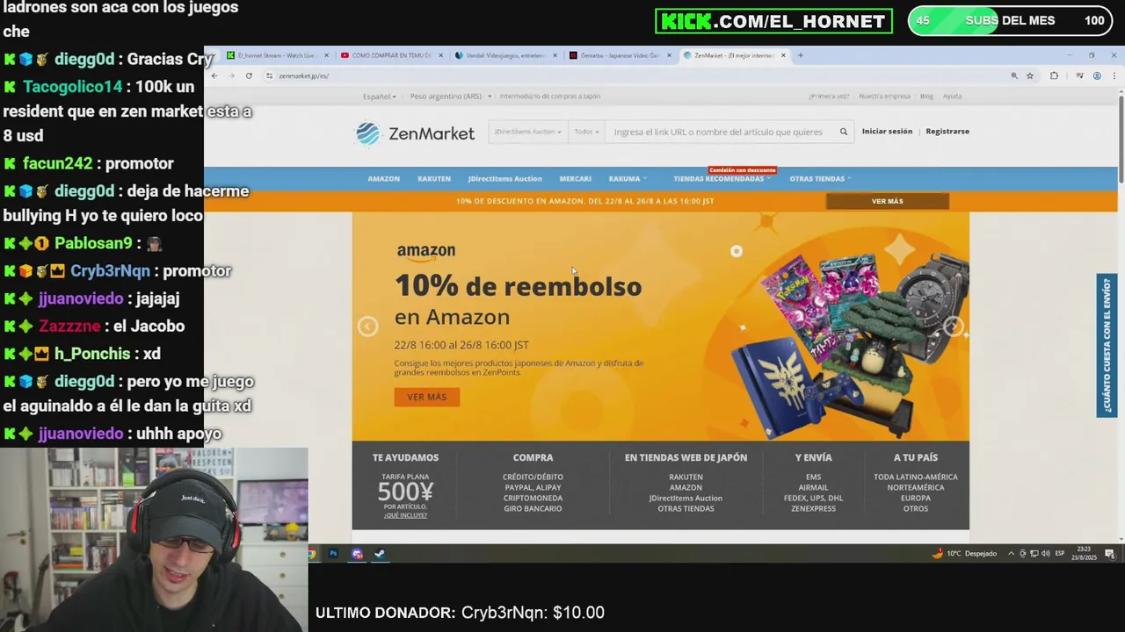
Task: Click the site info icon beside zenmarket.jp URL
Action: point(269,75)
